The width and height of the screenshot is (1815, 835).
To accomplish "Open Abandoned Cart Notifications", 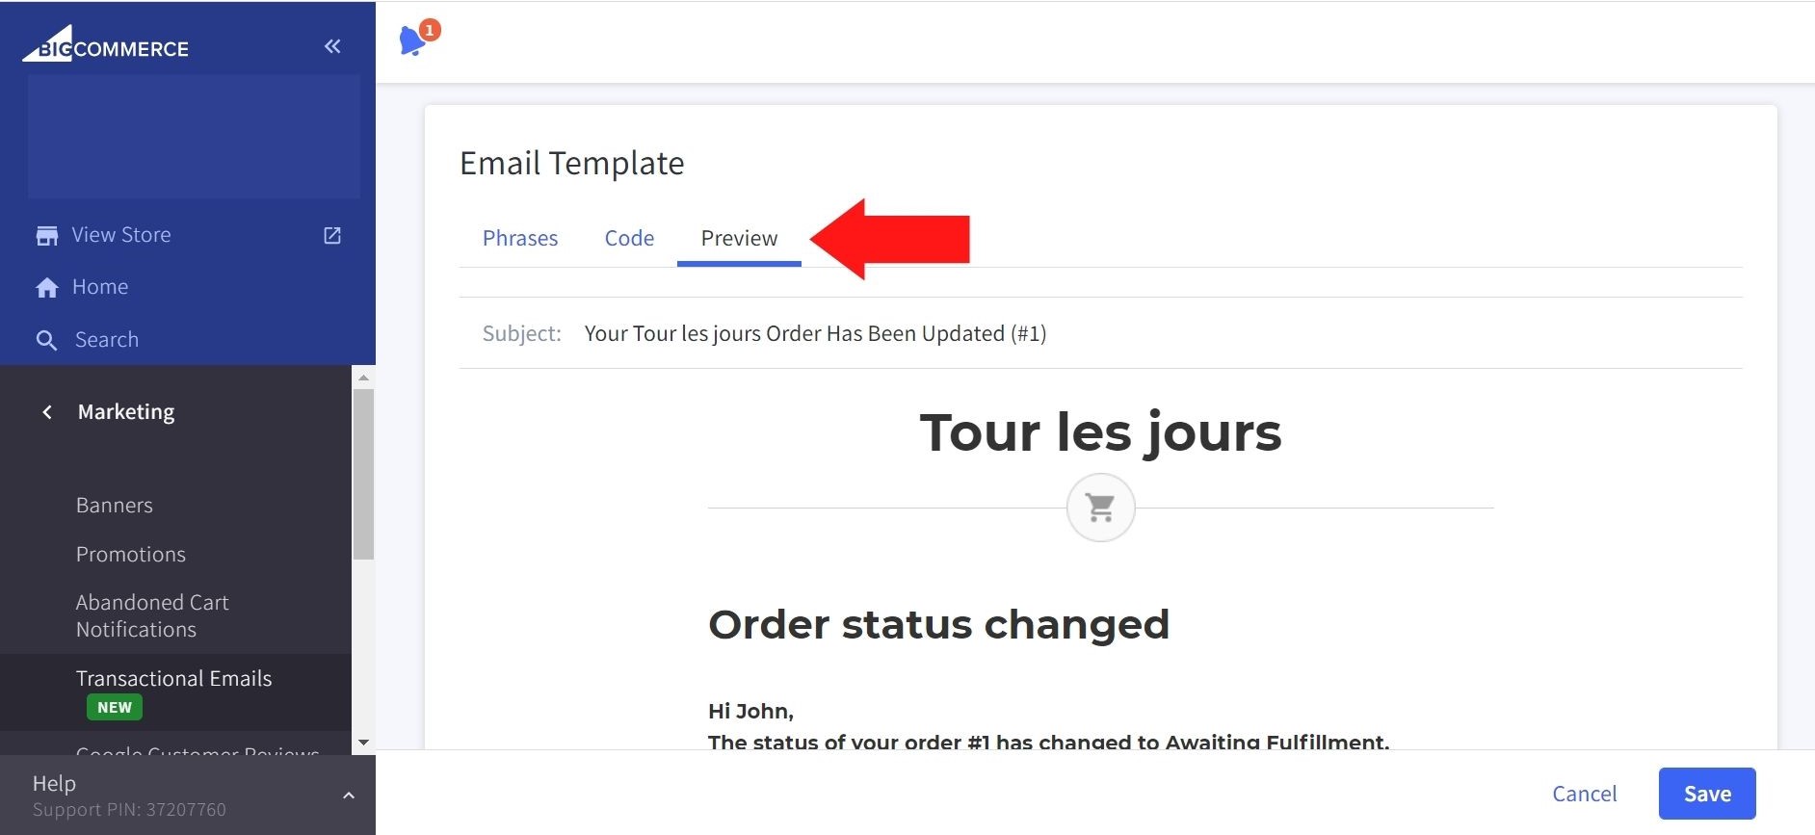I will (152, 615).
